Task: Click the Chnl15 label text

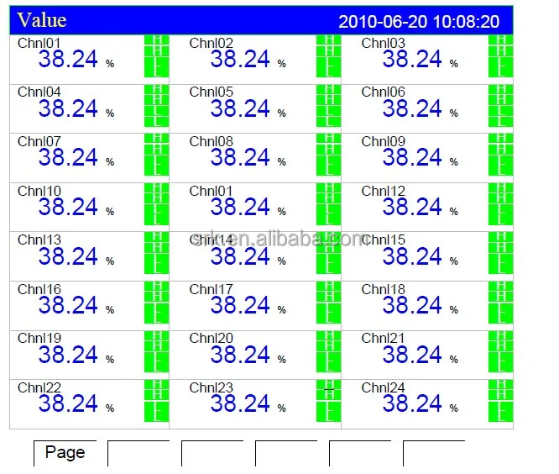Action: tap(384, 240)
